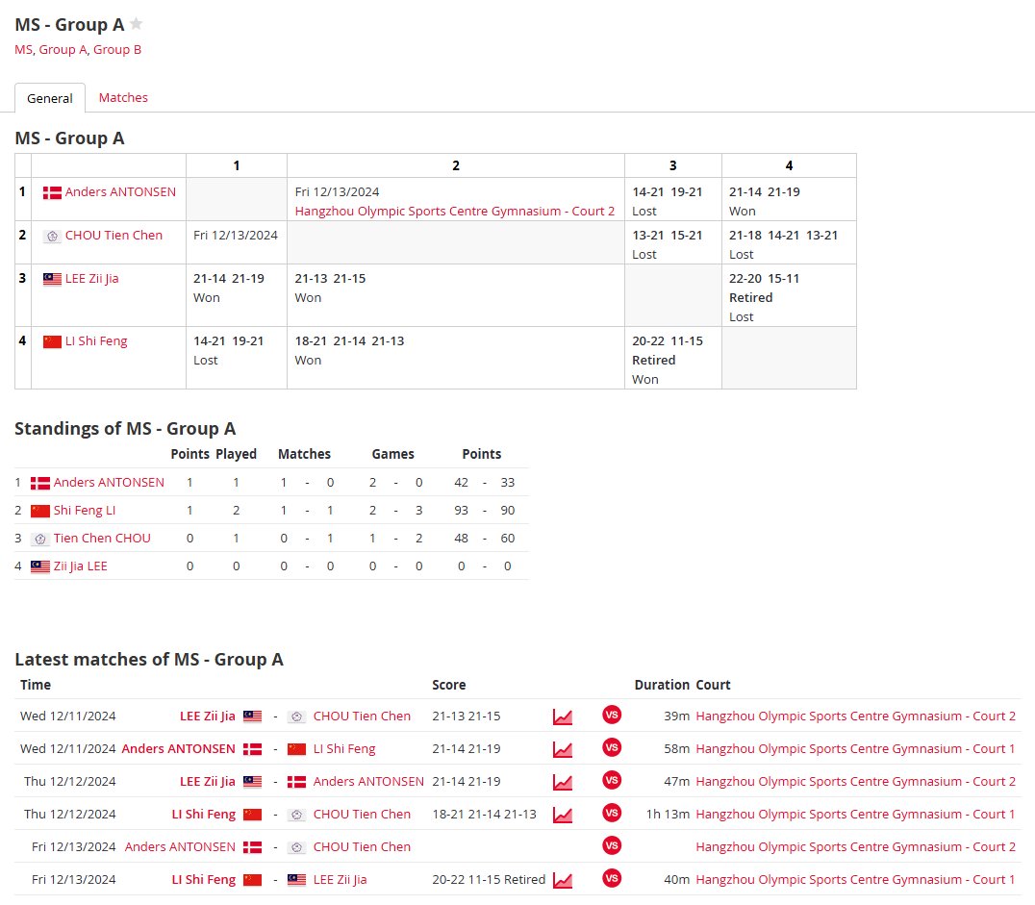Open Anders ANTONSEN in the Thu 12/12 match
Viewport: 1035px width, 905px height.
pyautogui.click(x=368, y=782)
